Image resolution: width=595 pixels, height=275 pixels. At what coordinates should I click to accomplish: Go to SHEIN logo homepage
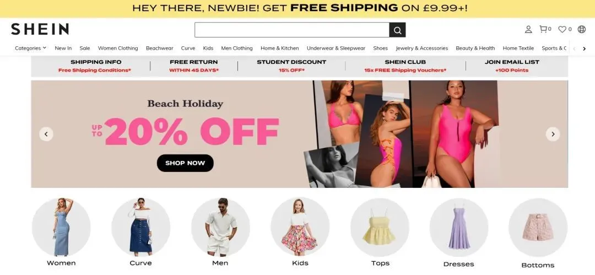40,29
